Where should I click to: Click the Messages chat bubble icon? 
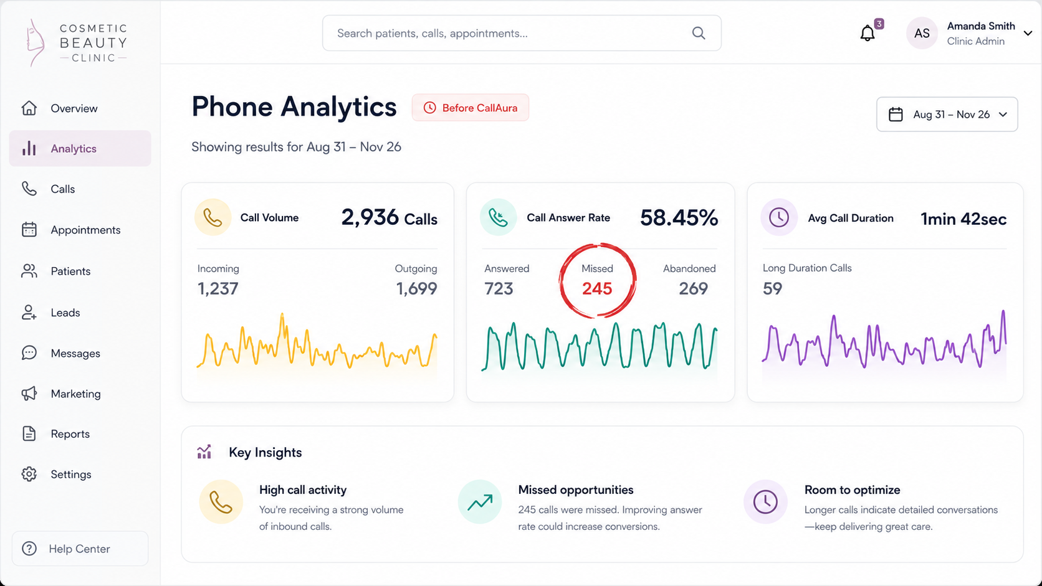pos(29,353)
